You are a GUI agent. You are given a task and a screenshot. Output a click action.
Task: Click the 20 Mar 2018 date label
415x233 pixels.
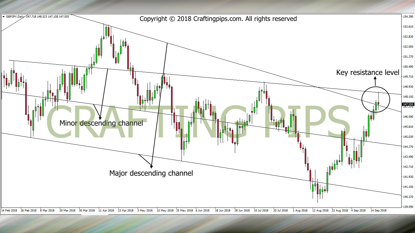click(67, 210)
